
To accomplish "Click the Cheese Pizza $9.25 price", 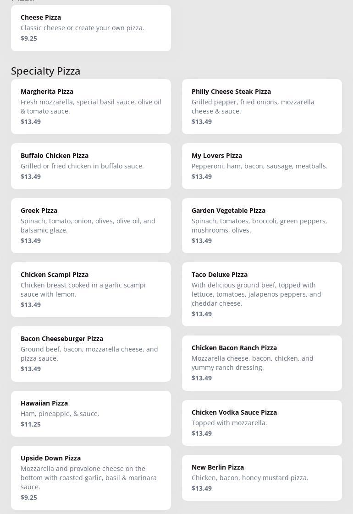I will click(x=29, y=38).
